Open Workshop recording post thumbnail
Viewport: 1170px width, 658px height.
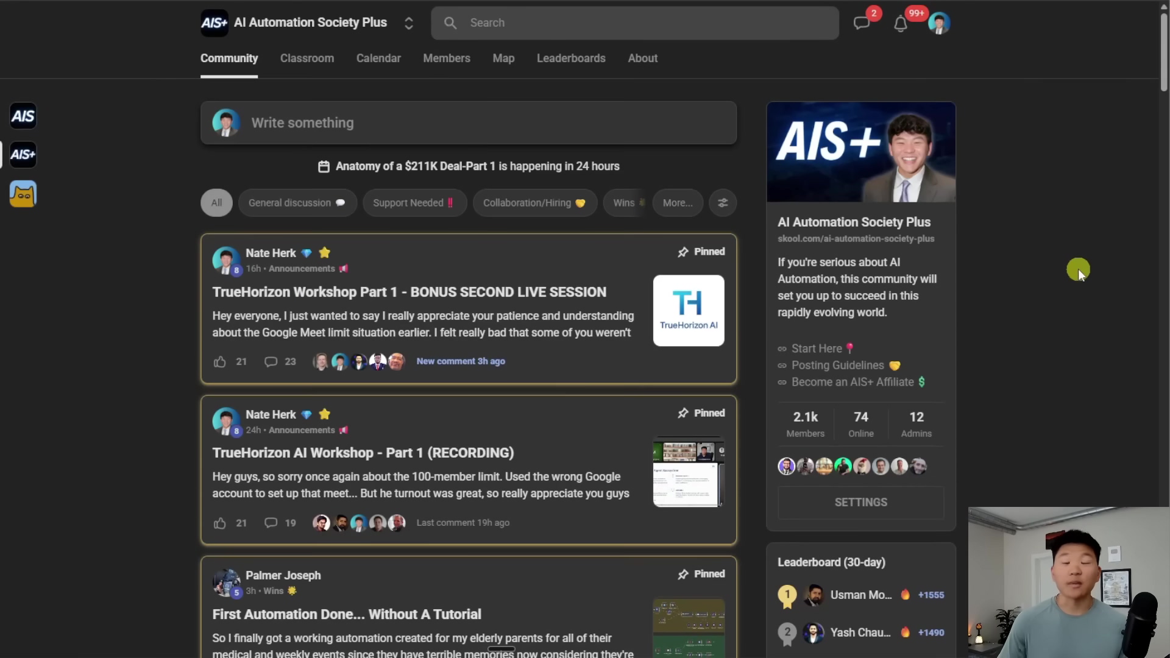pos(689,472)
